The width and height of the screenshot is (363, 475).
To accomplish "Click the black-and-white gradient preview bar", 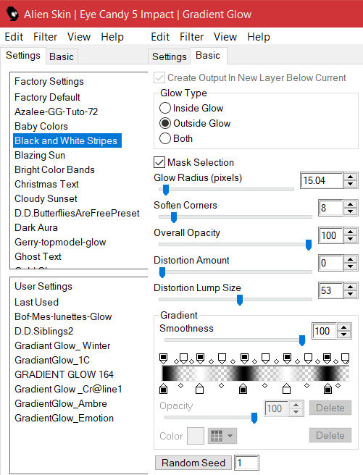I will click(256, 373).
